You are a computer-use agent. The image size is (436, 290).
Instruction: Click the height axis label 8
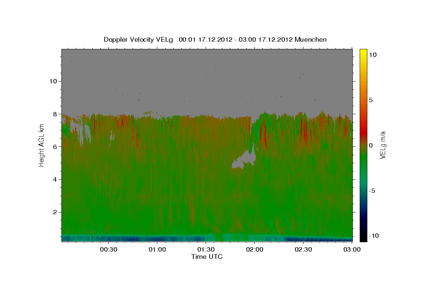54,114
